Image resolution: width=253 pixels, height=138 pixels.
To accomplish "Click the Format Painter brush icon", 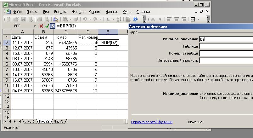I will 76,19.
